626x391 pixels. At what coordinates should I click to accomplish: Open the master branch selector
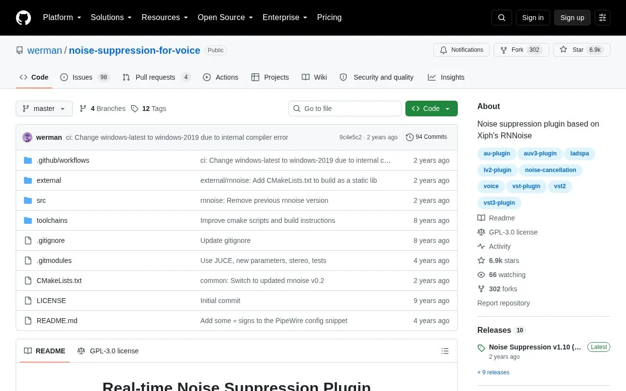coord(44,109)
